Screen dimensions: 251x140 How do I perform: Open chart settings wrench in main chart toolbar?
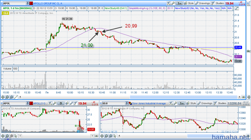[x=173, y=3]
